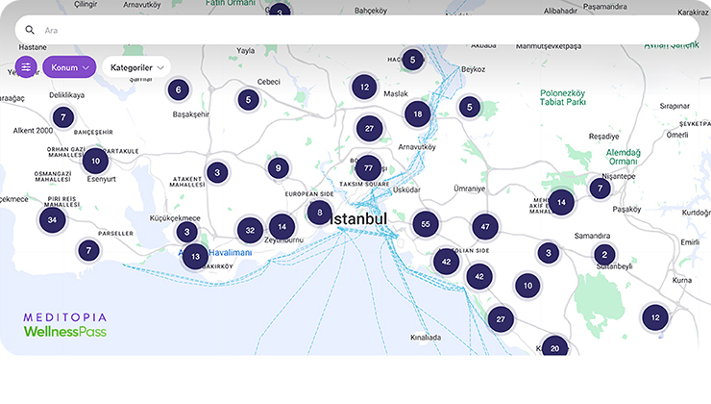
Task: Click the cluster marker numbered 13
Action: (195, 256)
